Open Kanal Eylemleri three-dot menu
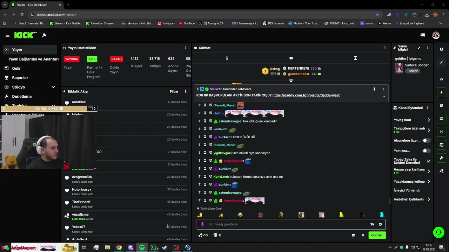The height and width of the screenshot is (252, 449). [427, 108]
